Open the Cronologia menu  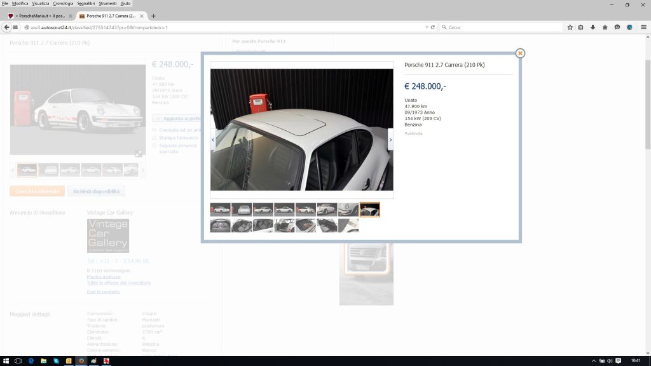(63, 3)
